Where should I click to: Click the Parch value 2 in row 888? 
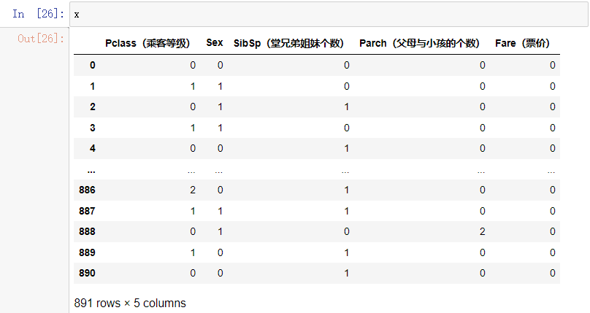482,232
